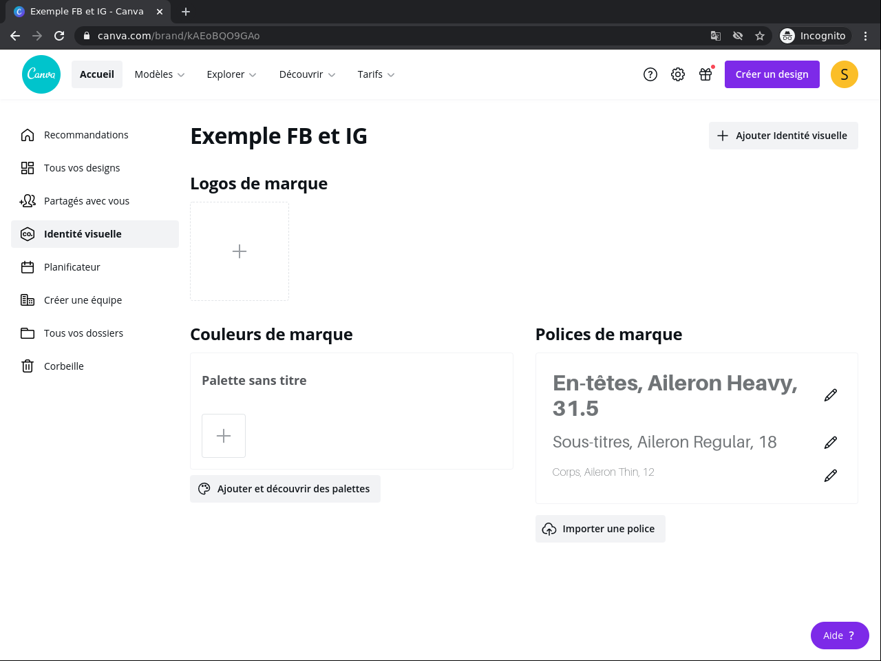
Task: Open Corbeille from the sidebar
Action: pyautogui.click(x=64, y=366)
